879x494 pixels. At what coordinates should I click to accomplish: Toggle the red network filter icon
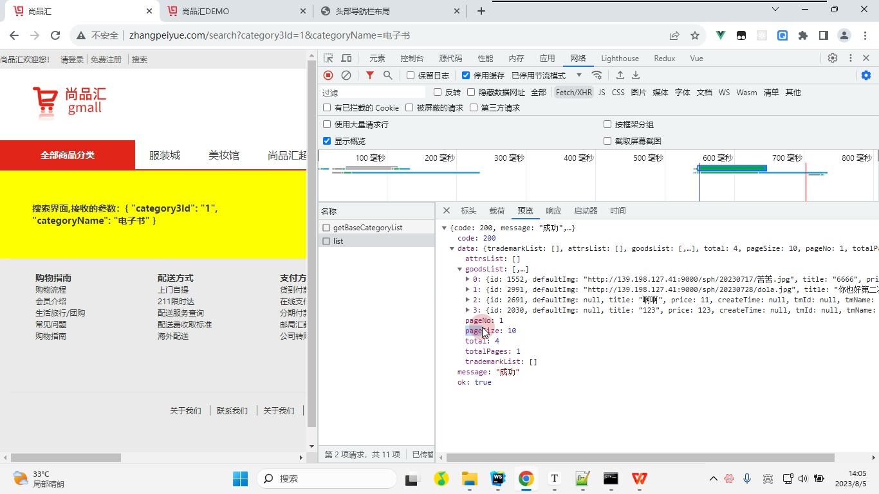[369, 75]
